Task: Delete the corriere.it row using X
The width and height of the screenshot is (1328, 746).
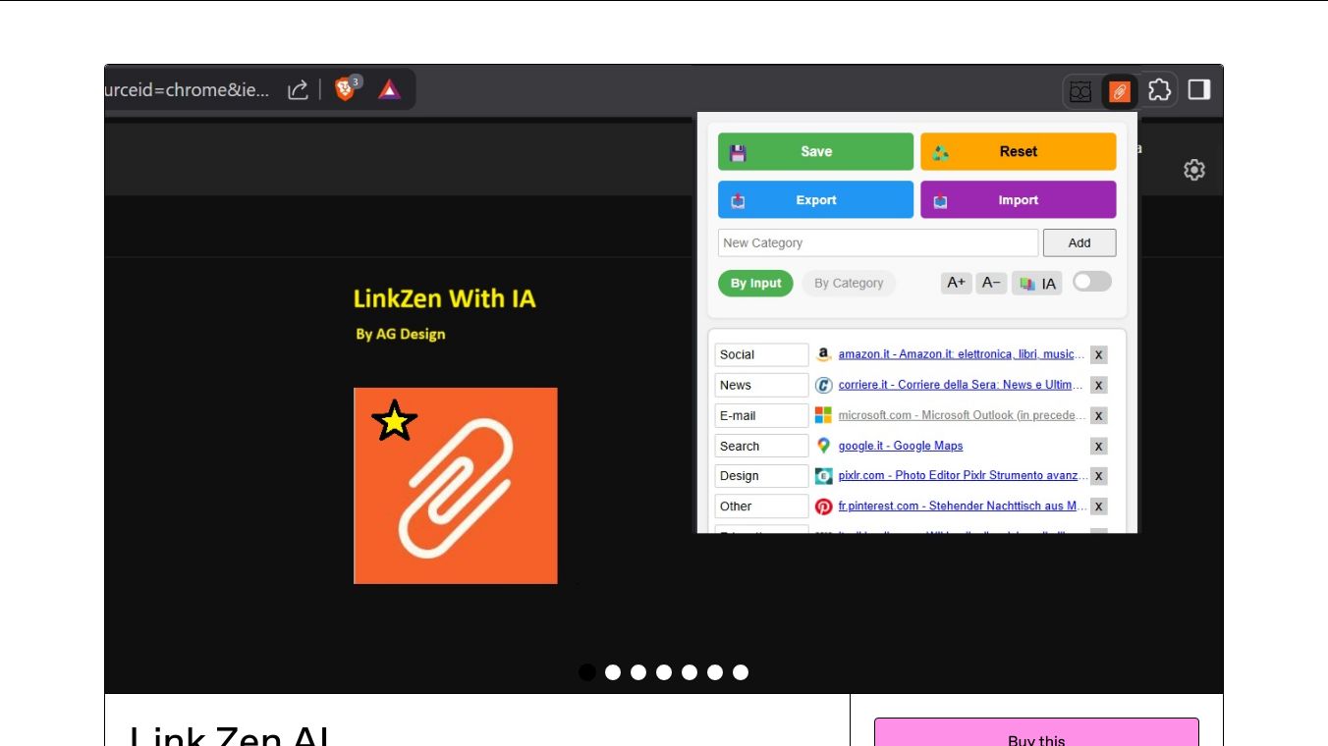Action: point(1099,386)
